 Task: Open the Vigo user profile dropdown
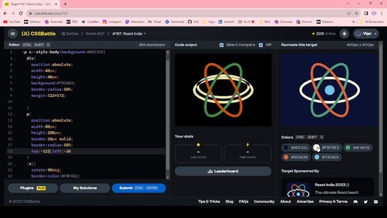366,34
